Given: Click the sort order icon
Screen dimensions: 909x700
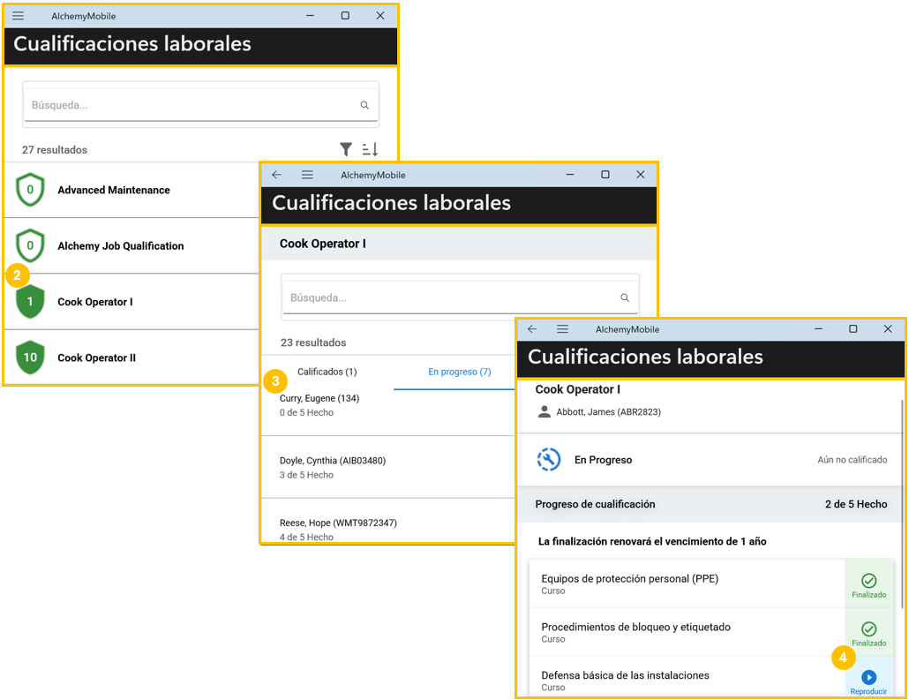Looking at the screenshot, I should 370,149.
